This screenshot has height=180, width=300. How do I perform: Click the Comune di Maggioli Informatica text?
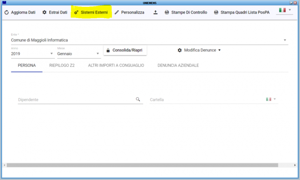click(39, 40)
